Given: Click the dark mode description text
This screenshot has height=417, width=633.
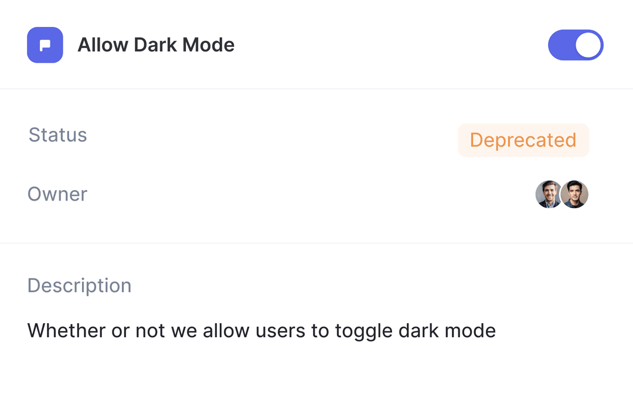Looking at the screenshot, I should click(261, 331).
